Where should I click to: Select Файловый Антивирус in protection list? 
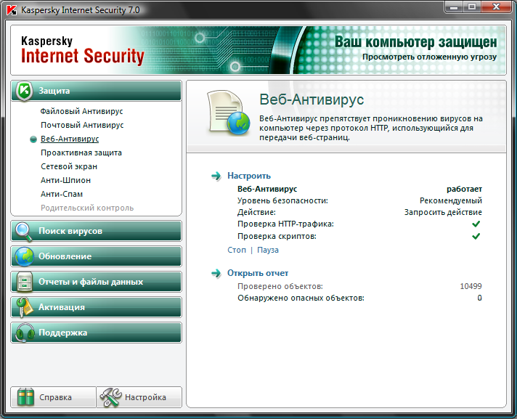tap(81, 111)
